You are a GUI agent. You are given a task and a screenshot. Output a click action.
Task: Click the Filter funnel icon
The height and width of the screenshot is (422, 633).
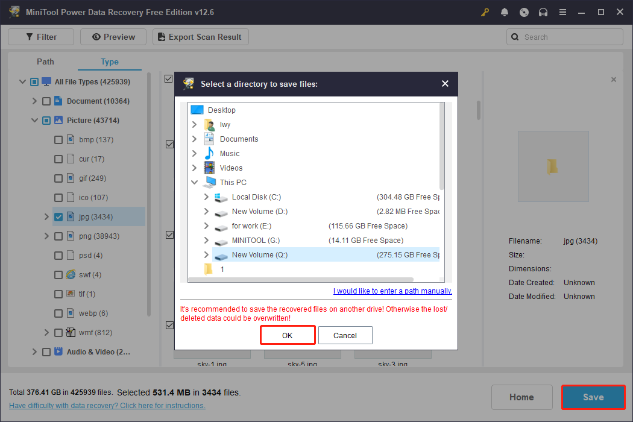coord(28,37)
